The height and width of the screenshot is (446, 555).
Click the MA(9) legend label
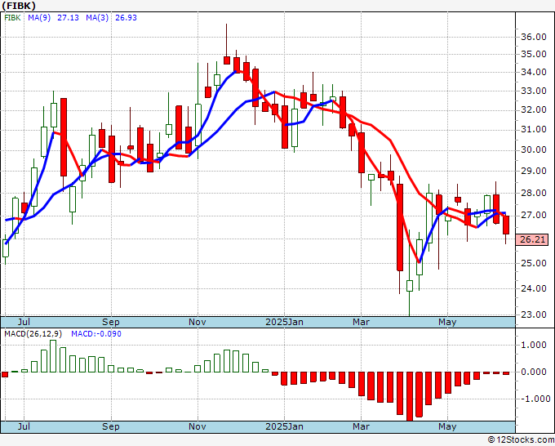39,18
